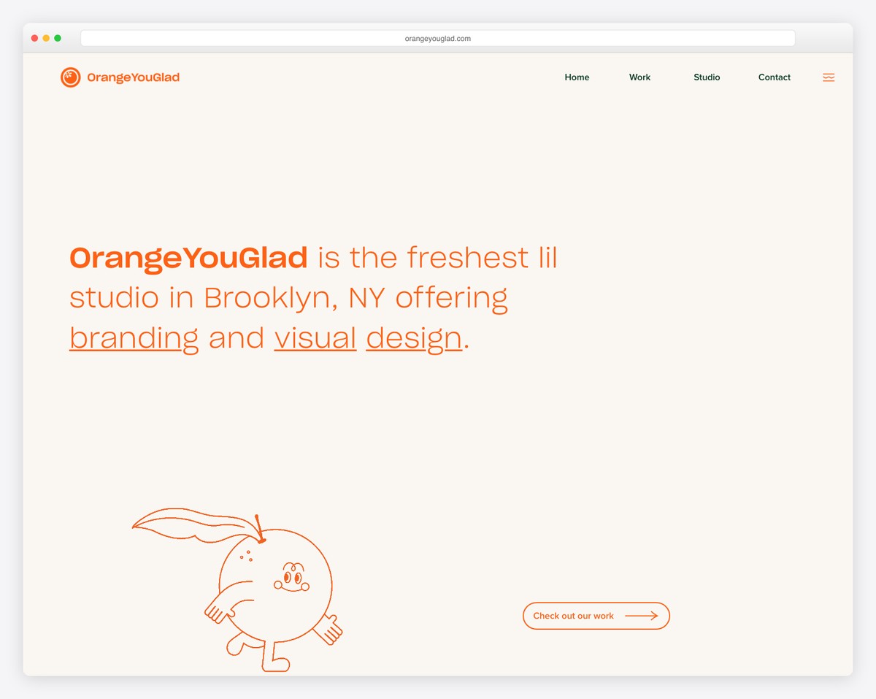Image resolution: width=876 pixels, height=699 pixels.
Task: Select Contact in the top navigation
Action: [x=774, y=77]
